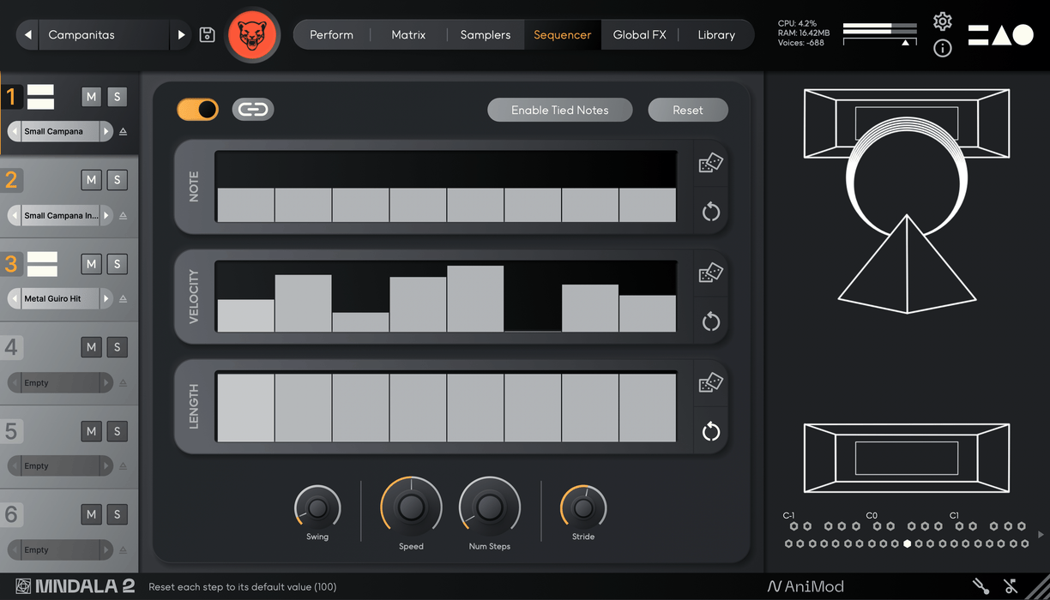The width and height of the screenshot is (1050, 600).
Task: Toggle the orange sequencer on/off switch
Action: 198,110
